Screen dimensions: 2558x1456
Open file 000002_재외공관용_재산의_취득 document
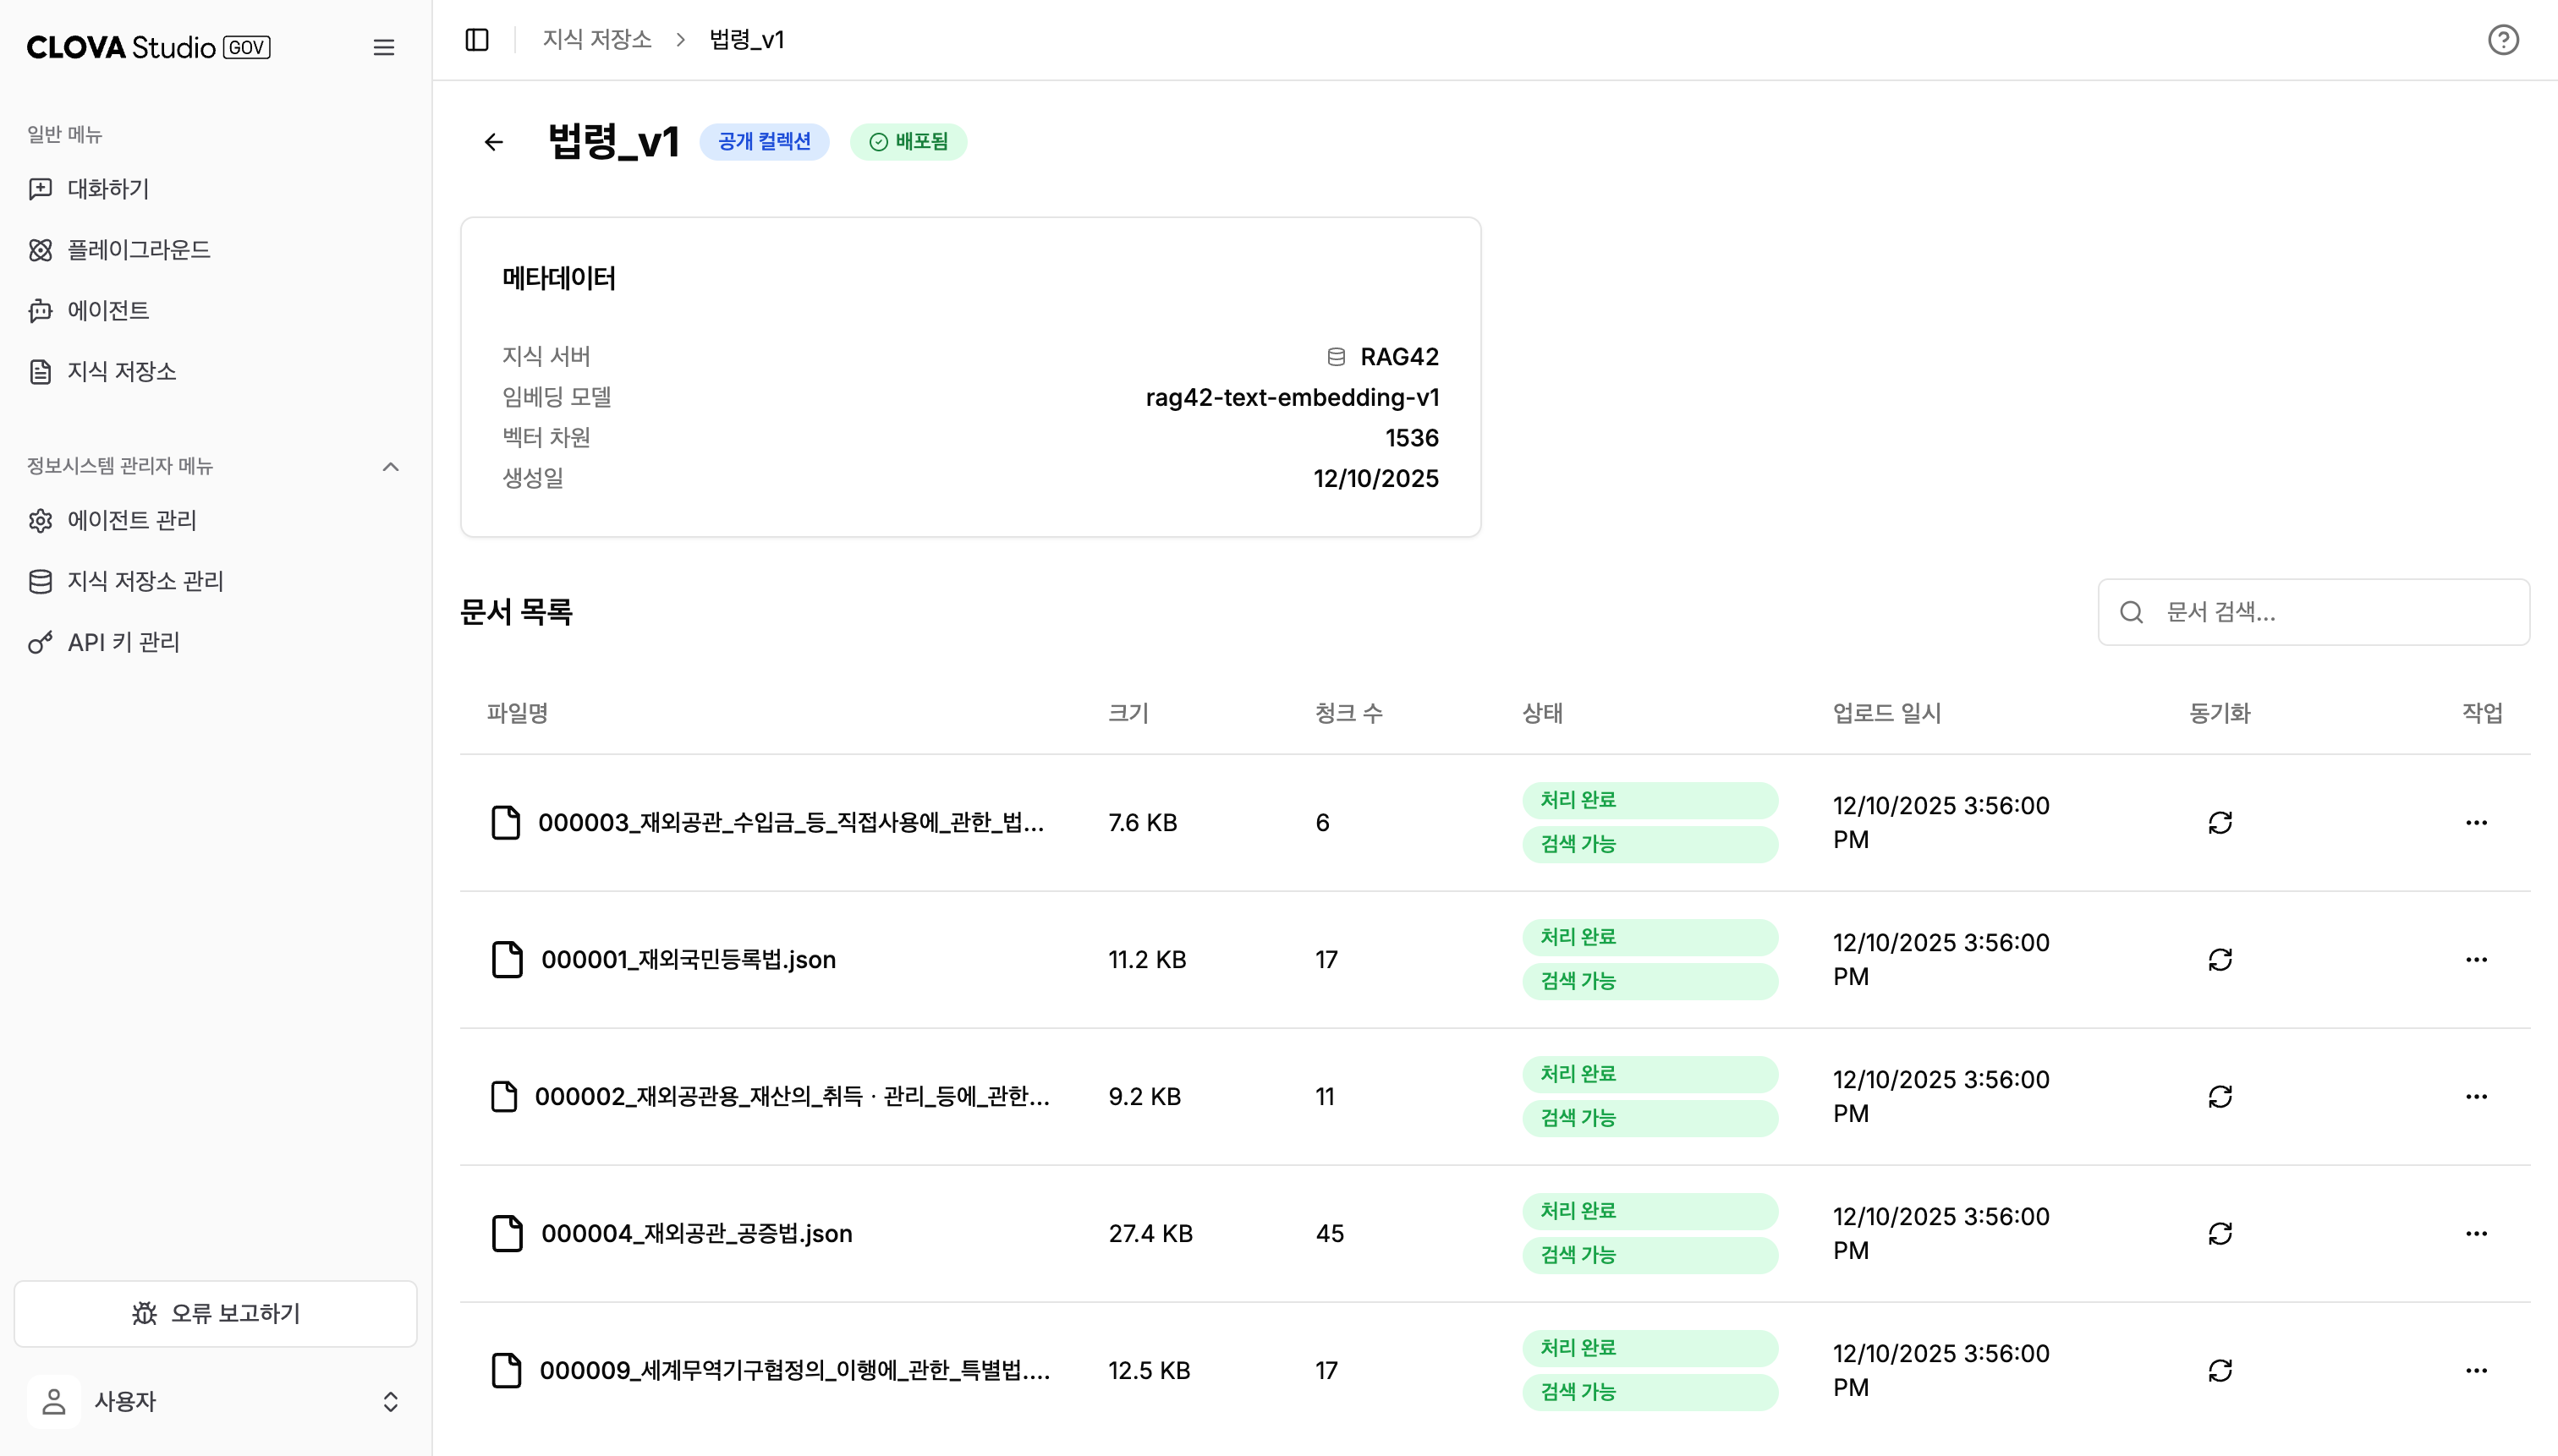790,1096
